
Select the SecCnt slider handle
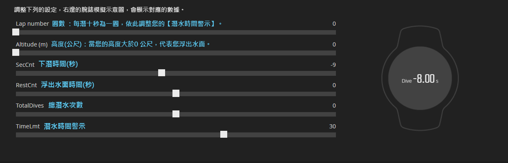click(161, 73)
